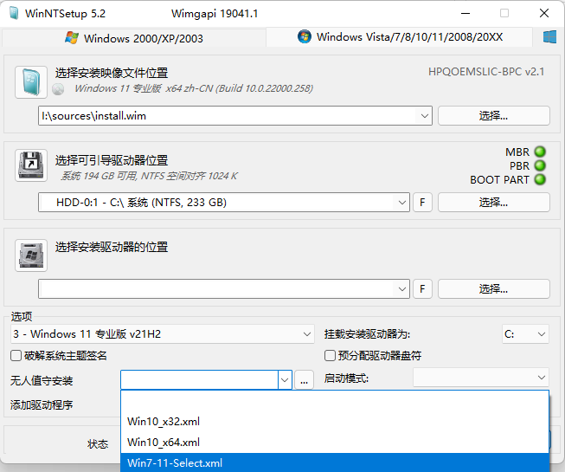This screenshot has width=565, height=472.
Task: Expand the HDD-0:1 C:\ boot drive dropdown
Action: click(402, 203)
